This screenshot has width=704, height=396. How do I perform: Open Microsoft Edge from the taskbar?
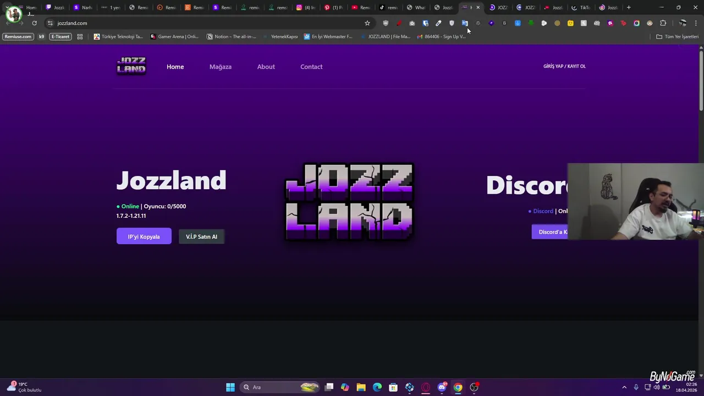click(x=377, y=387)
